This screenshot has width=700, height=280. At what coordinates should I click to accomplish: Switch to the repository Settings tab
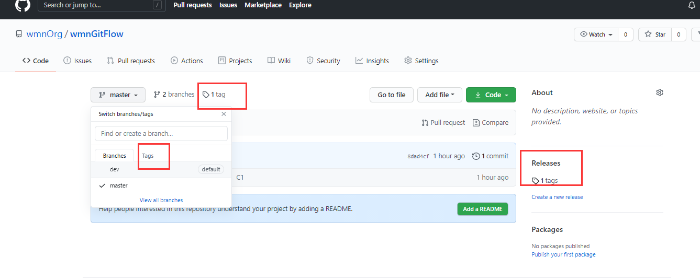[x=421, y=61]
